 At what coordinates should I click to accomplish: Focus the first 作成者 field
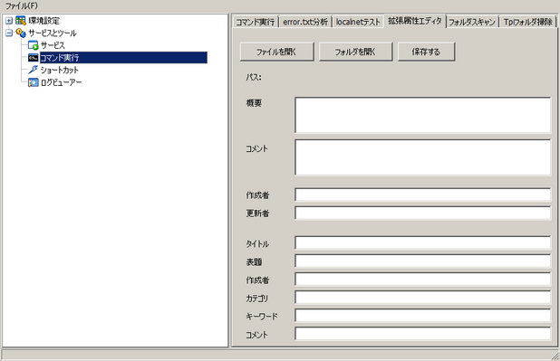tap(423, 195)
